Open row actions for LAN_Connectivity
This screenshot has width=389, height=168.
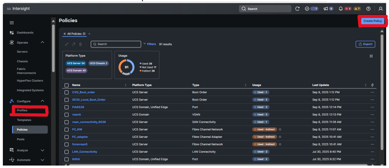372,152
